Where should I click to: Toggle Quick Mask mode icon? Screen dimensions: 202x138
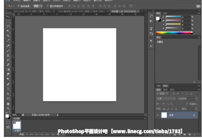(8, 122)
